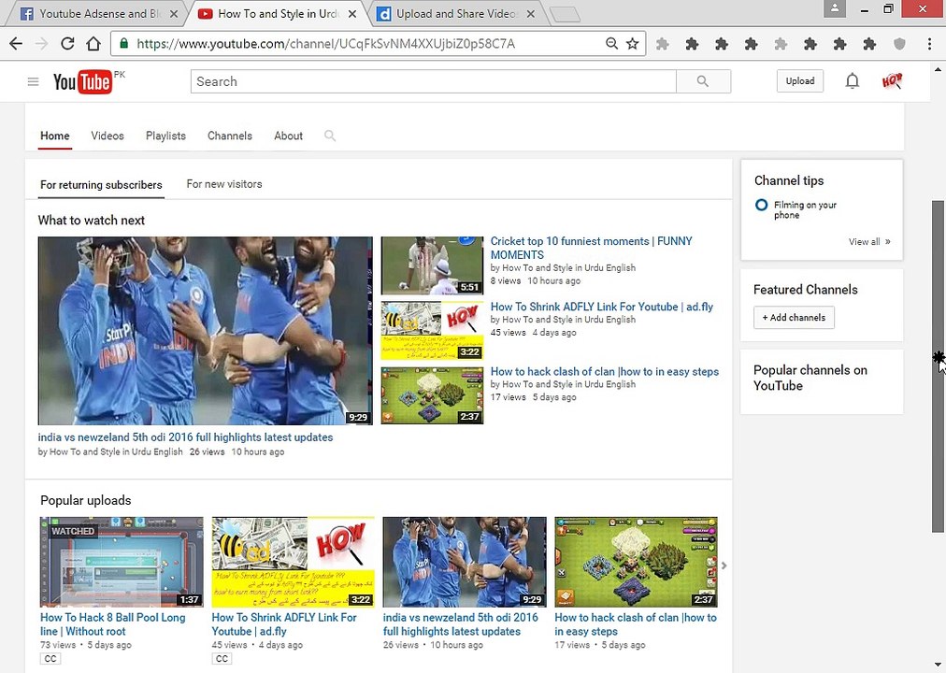Viewport: 946px width, 673px height.
Task: Select For returning subscribers view
Action: (101, 184)
